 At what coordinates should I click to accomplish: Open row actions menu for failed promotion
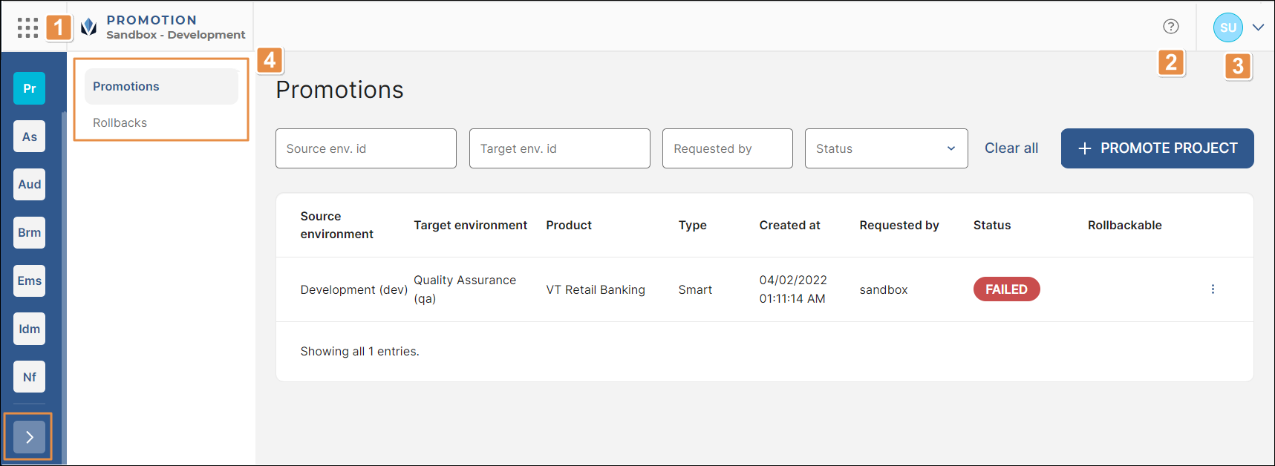click(1213, 289)
